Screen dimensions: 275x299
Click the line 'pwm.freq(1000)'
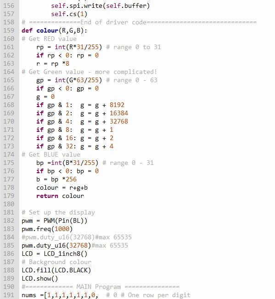[x=47, y=229]
